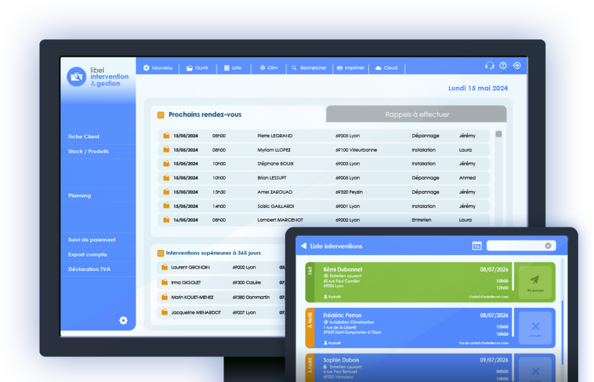Open folder icon for Laurent GRONDIN row
This screenshot has height=382, width=594.
tap(164, 267)
